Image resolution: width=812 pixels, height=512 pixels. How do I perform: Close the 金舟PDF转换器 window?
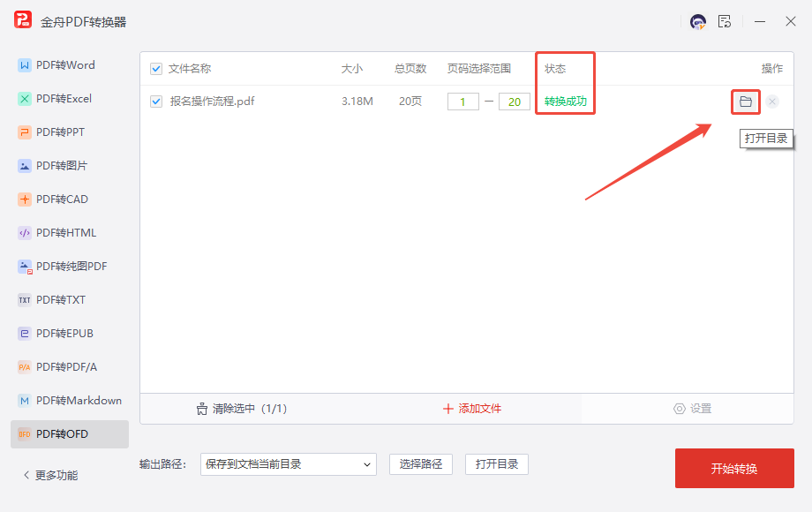(790, 22)
